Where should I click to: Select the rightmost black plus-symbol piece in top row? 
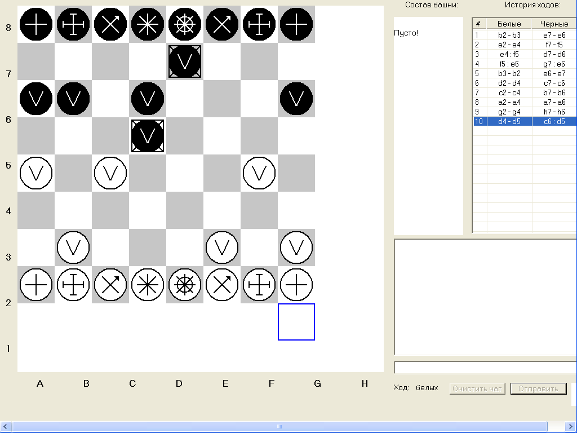pyautogui.click(x=296, y=24)
